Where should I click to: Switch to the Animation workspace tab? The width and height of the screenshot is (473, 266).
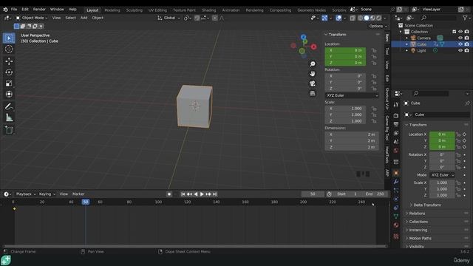tap(231, 10)
